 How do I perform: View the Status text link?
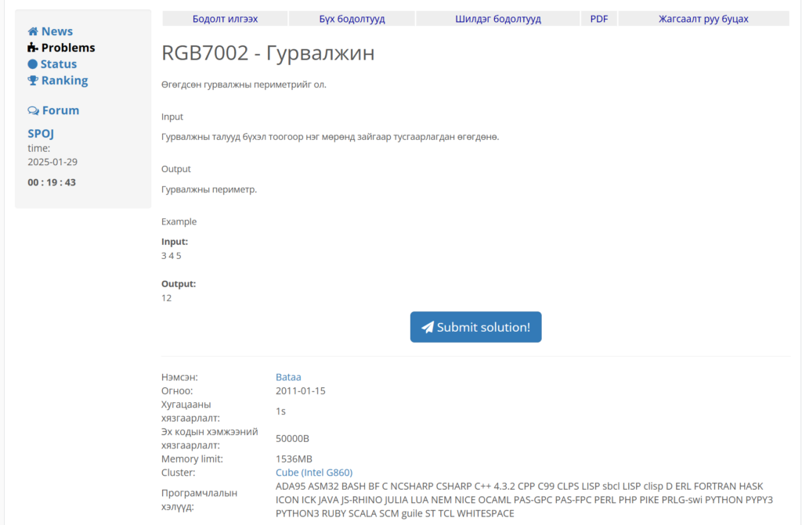[x=59, y=64]
